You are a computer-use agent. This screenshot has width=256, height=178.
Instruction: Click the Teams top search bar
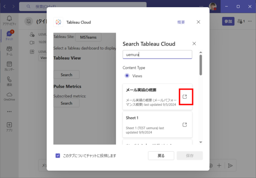click(x=83, y=7)
